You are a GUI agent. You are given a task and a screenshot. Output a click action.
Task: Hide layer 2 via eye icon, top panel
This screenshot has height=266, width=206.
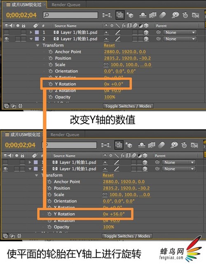click(7, 39)
